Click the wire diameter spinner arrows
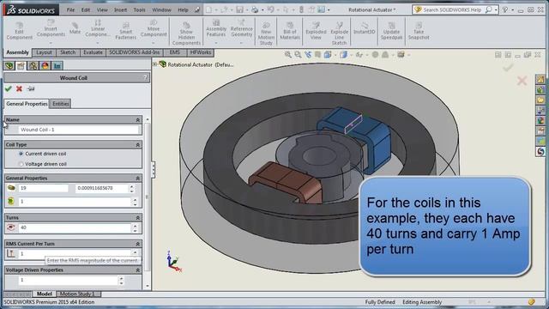 132,189
